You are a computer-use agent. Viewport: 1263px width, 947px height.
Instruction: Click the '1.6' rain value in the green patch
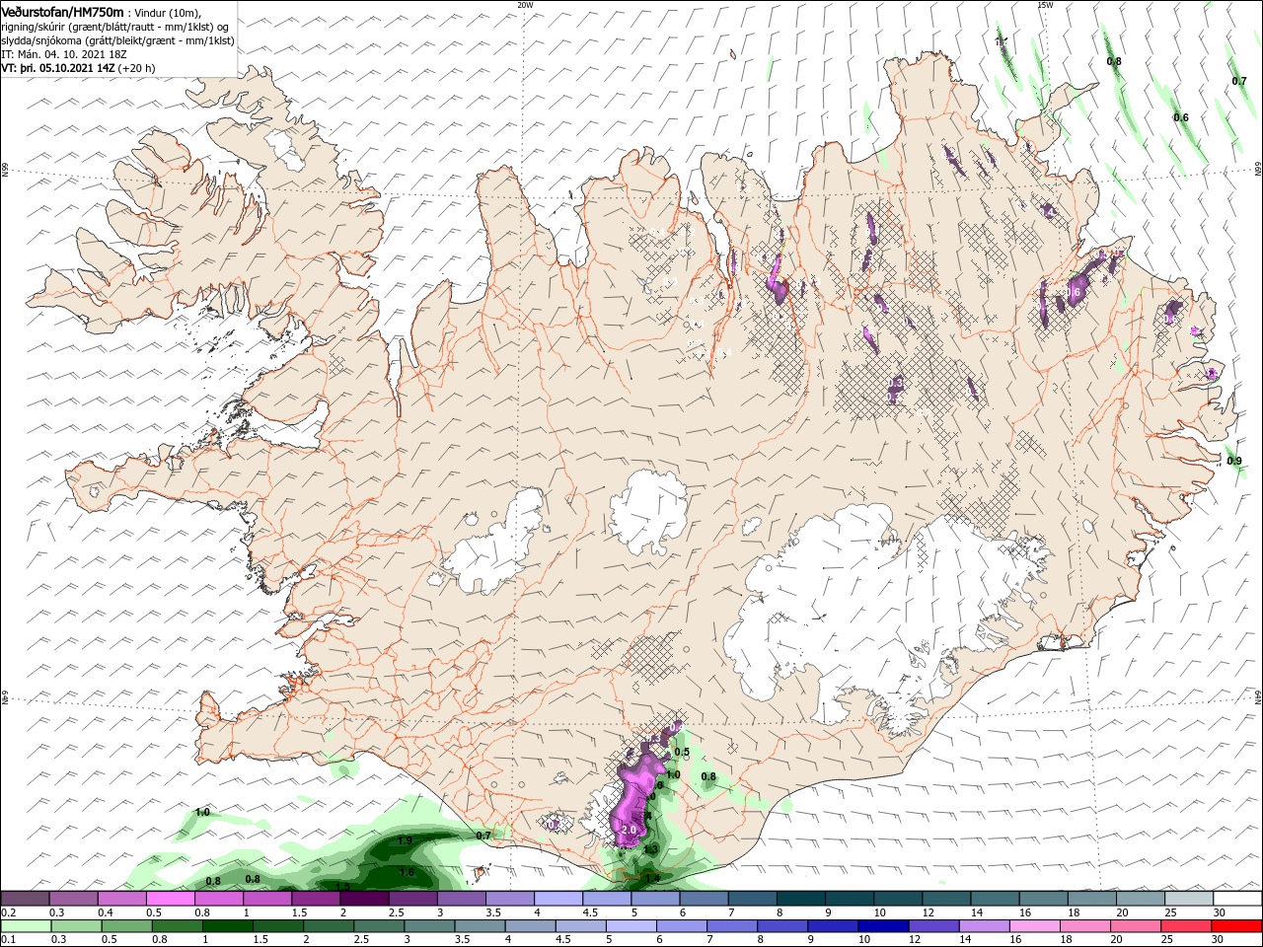407,872
